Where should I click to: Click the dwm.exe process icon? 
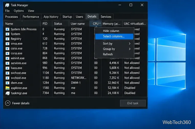(7, 83)
